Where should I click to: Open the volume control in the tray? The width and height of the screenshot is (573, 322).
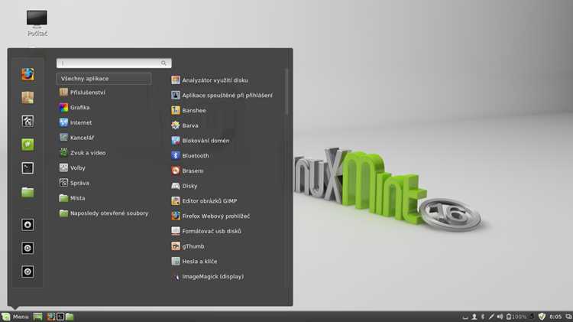(x=500, y=317)
